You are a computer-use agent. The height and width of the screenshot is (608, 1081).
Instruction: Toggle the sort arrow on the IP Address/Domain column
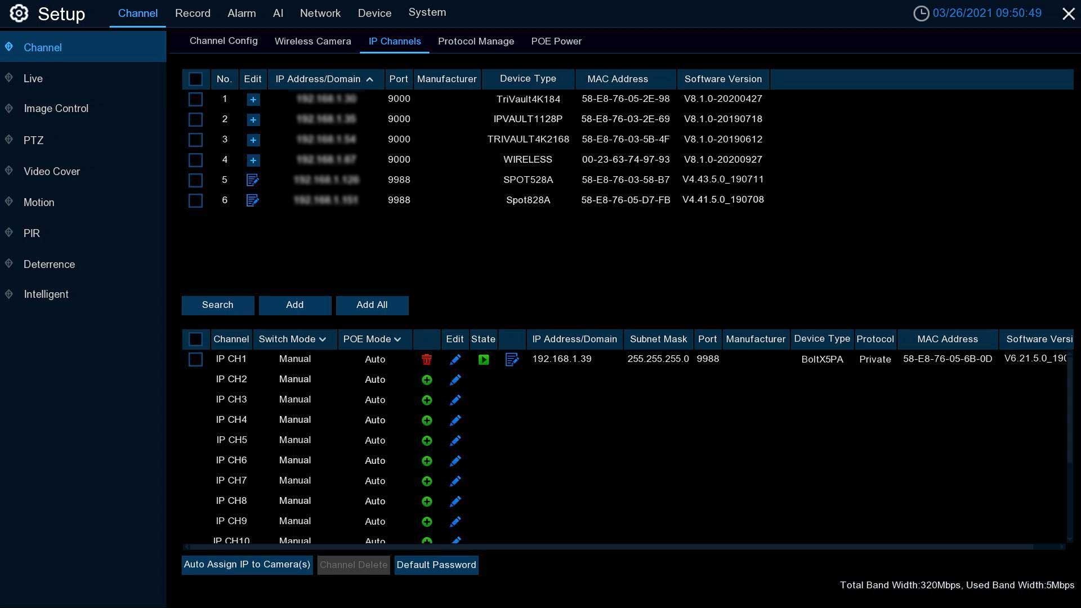370,80
